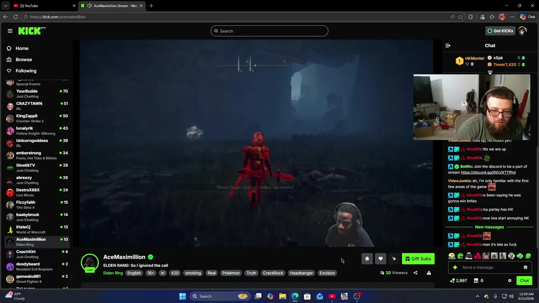Click the sparkle icon beside Gift Subs
This screenshot has width=539, height=303.
coord(394,259)
